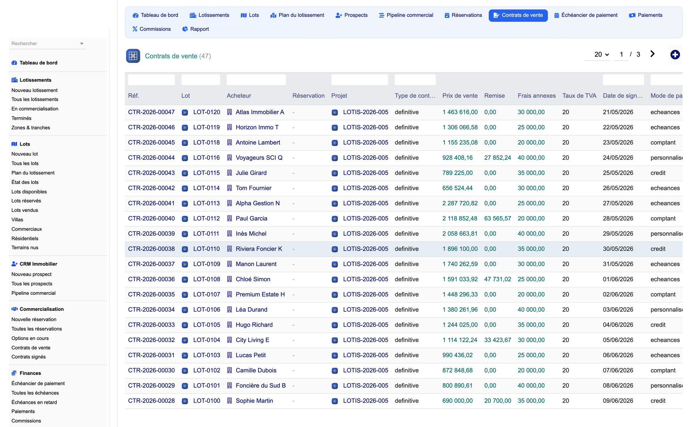Open Tous les prospects in sidebar
Screen dimensions: 690x427
[x=32, y=283]
